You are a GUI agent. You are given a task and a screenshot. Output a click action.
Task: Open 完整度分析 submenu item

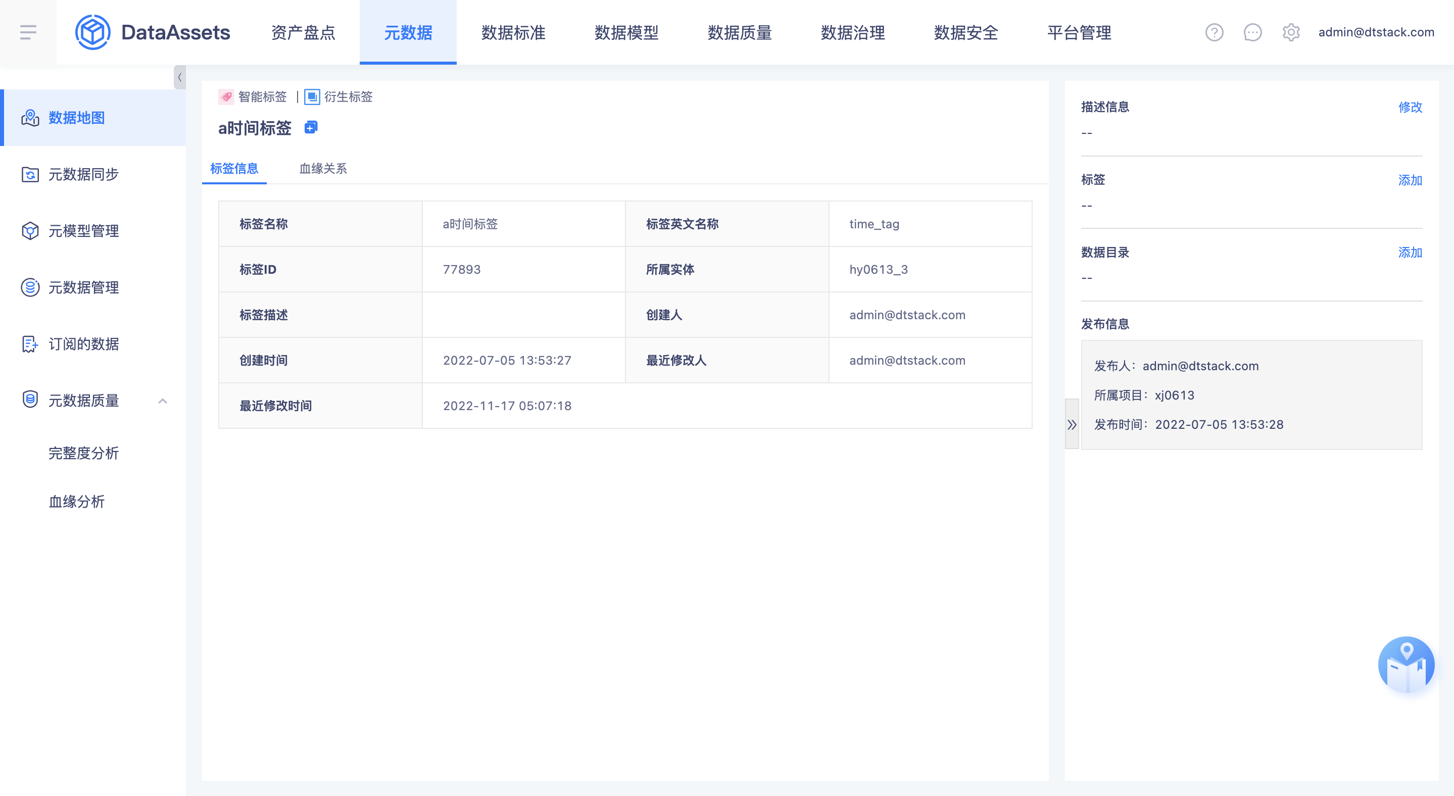pos(83,453)
